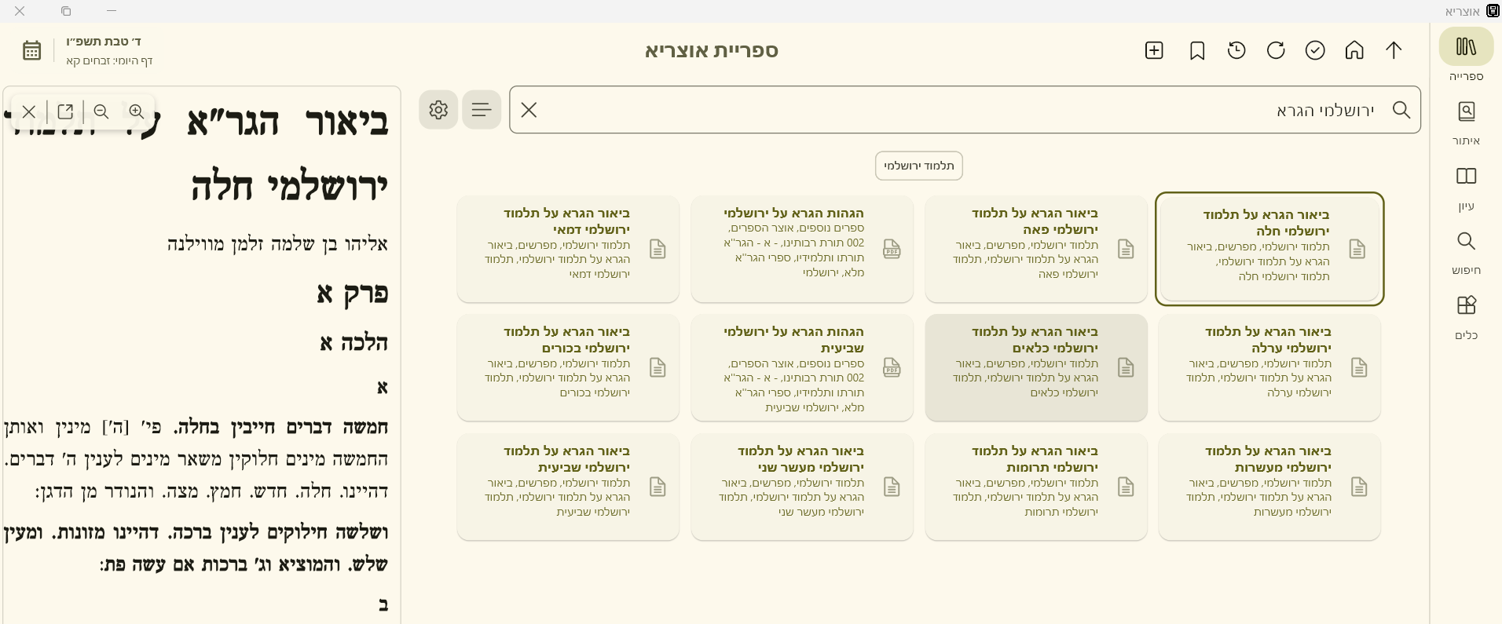Click inside the library search field
The width and height of the screenshot is (1502, 624).
tap(943, 110)
